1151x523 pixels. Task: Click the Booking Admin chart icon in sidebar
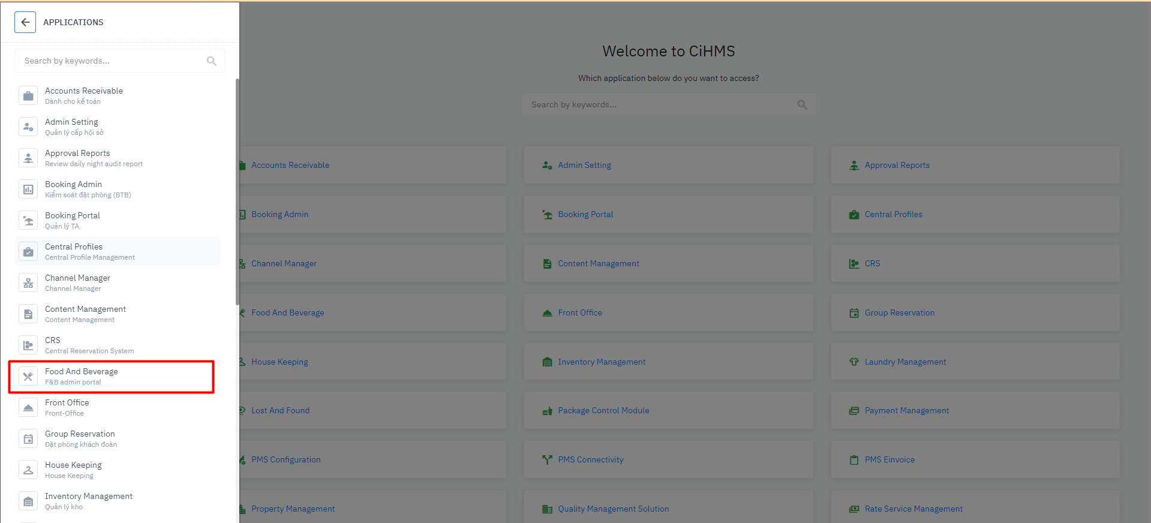pyautogui.click(x=28, y=190)
